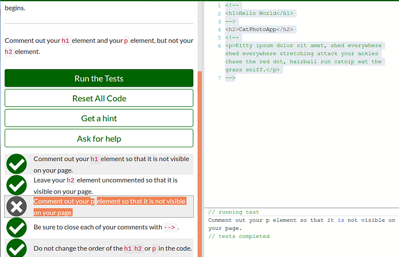Click console message 'Comment out your p element'

[x=301, y=224]
